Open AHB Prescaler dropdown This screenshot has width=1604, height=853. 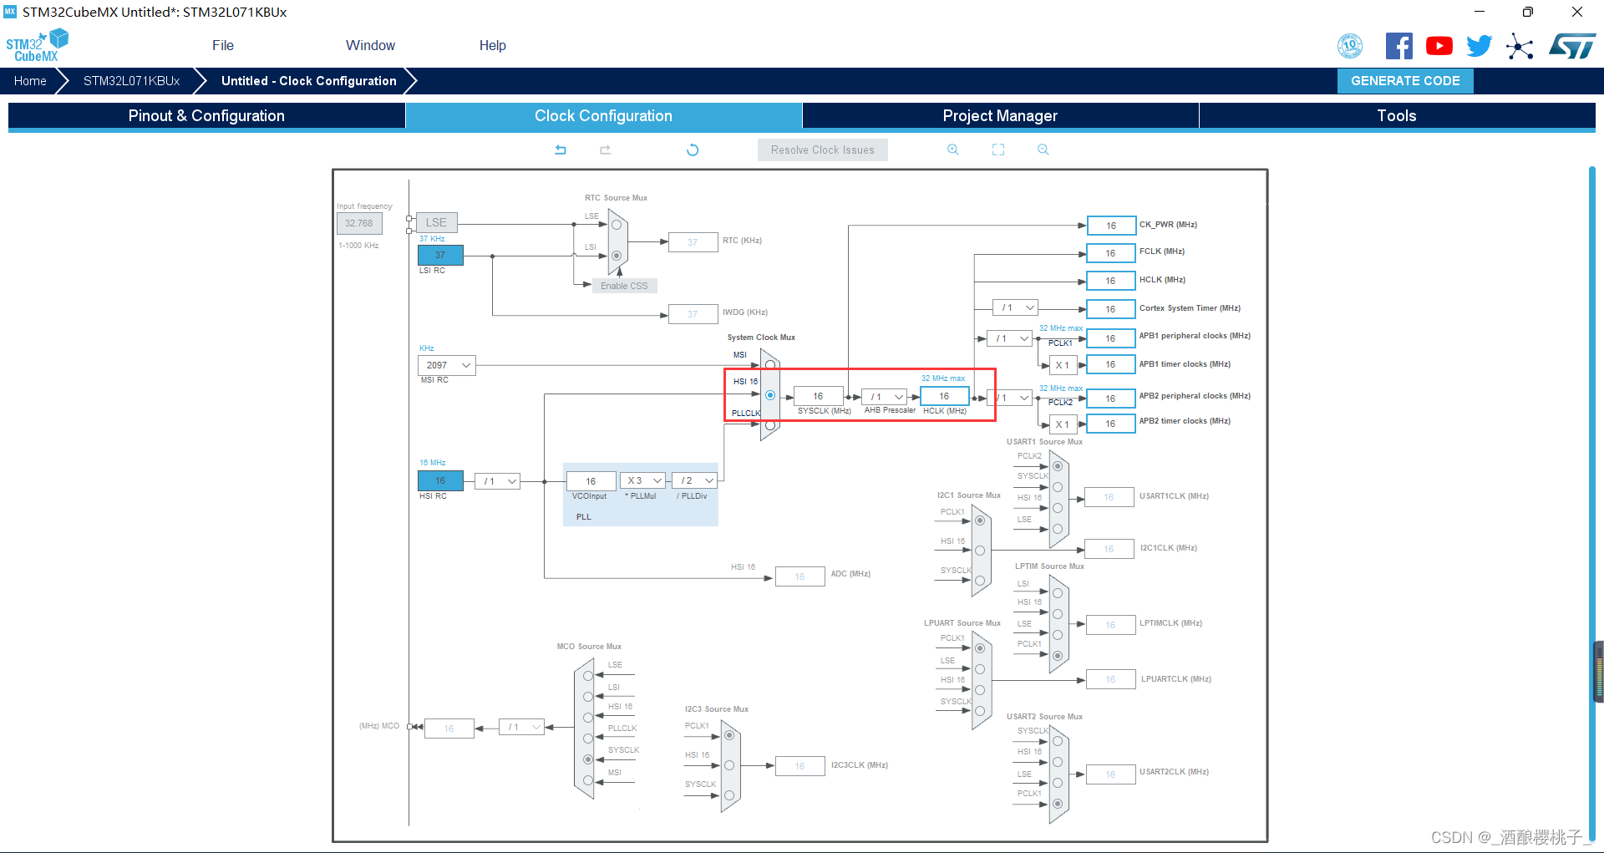(885, 397)
